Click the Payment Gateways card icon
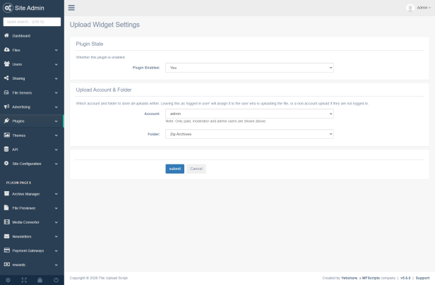The image size is (435, 285). pos(6,250)
